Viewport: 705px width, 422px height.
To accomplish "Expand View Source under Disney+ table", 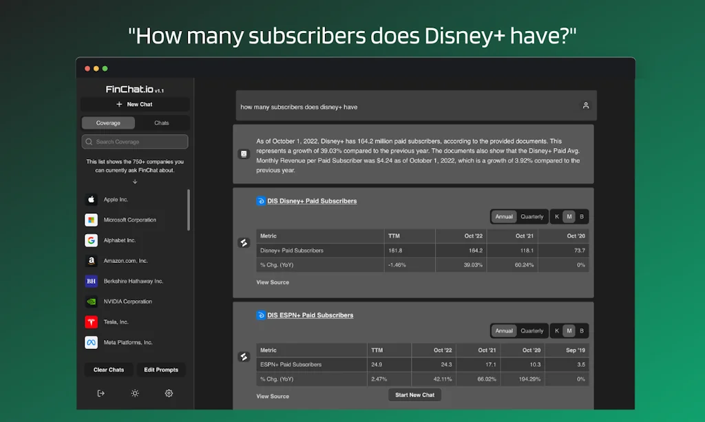I will tap(273, 282).
